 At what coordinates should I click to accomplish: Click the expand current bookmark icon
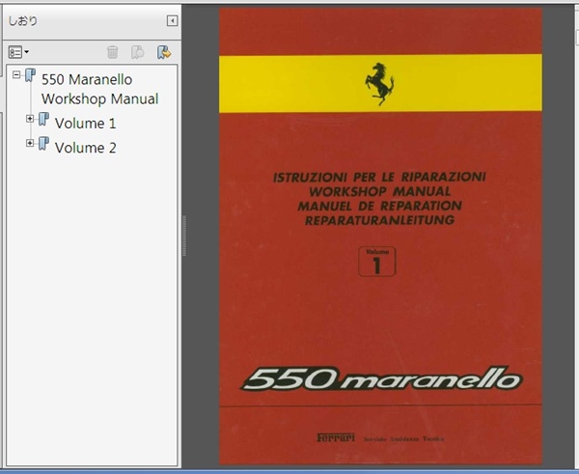click(x=164, y=52)
